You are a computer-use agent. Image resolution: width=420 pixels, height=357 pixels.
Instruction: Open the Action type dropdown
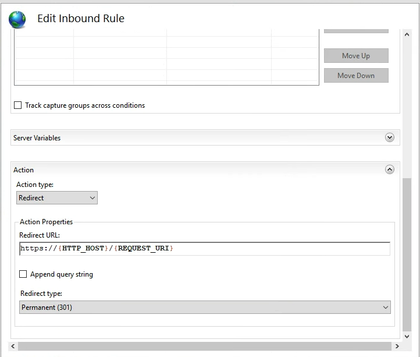57,197
